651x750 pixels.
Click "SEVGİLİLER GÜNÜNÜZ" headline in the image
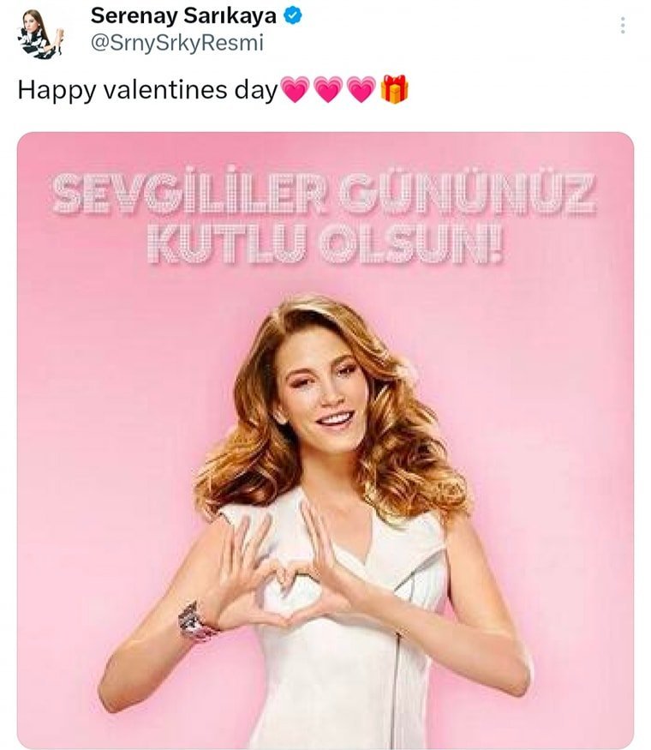(323, 195)
